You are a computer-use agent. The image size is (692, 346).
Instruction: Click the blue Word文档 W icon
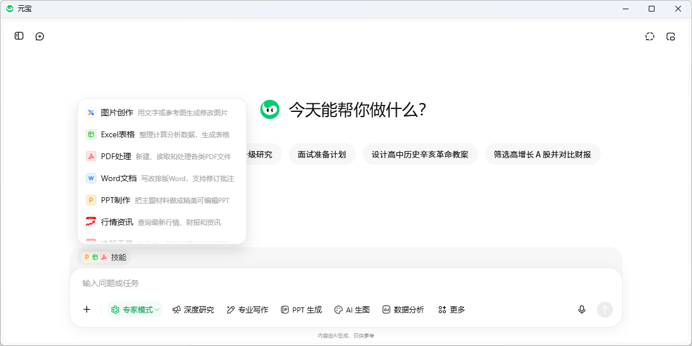91,178
